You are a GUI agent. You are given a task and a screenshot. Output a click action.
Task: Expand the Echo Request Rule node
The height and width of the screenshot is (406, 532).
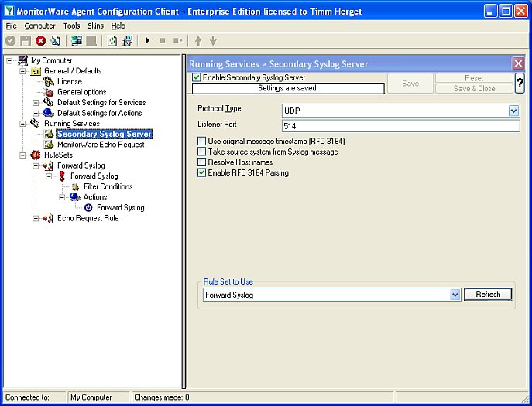click(36, 219)
